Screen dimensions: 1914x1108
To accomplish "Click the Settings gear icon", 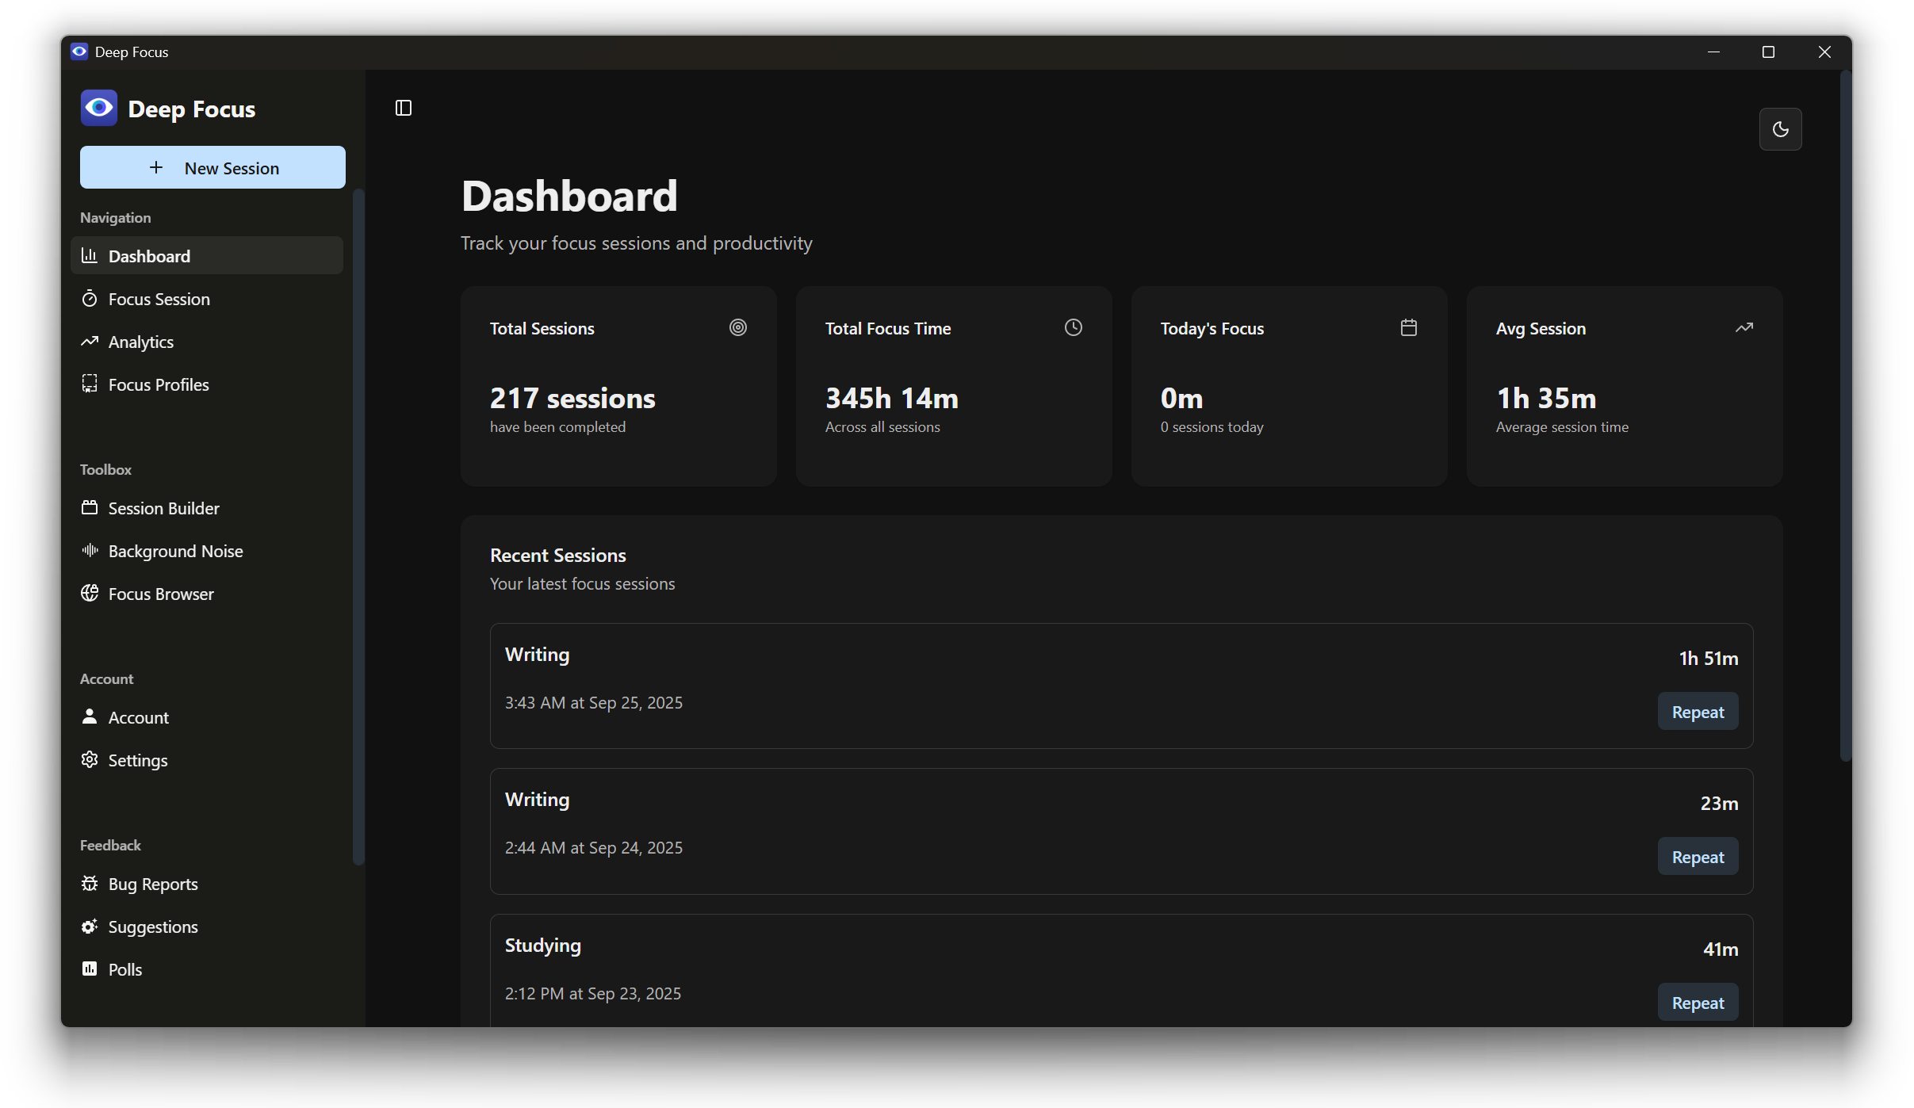I will pyautogui.click(x=90, y=759).
